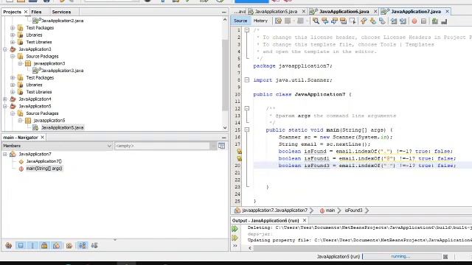Image resolution: width=472 pixels, height=265 pixels.
Task: Click Output horizontal scrollbar left arrow
Action: coord(250,248)
